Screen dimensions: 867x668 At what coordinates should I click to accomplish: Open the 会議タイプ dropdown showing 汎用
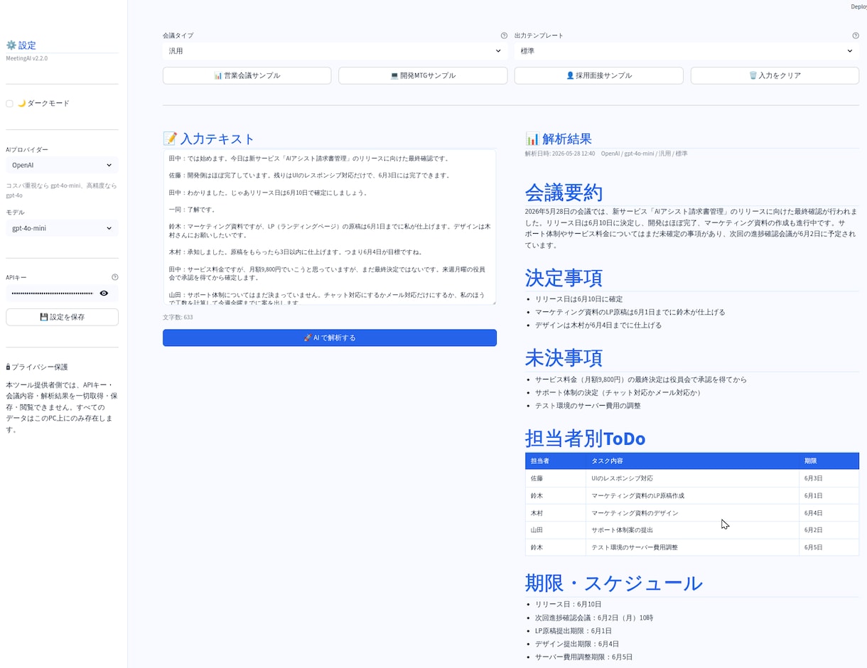click(x=335, y=51)
